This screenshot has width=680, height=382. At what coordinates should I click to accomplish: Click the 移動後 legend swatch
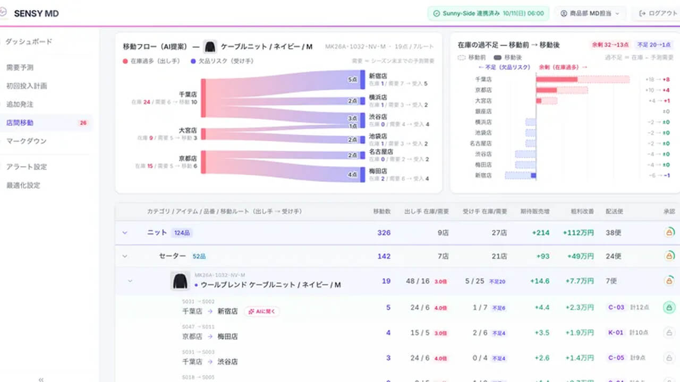click(x=497, y=57)
